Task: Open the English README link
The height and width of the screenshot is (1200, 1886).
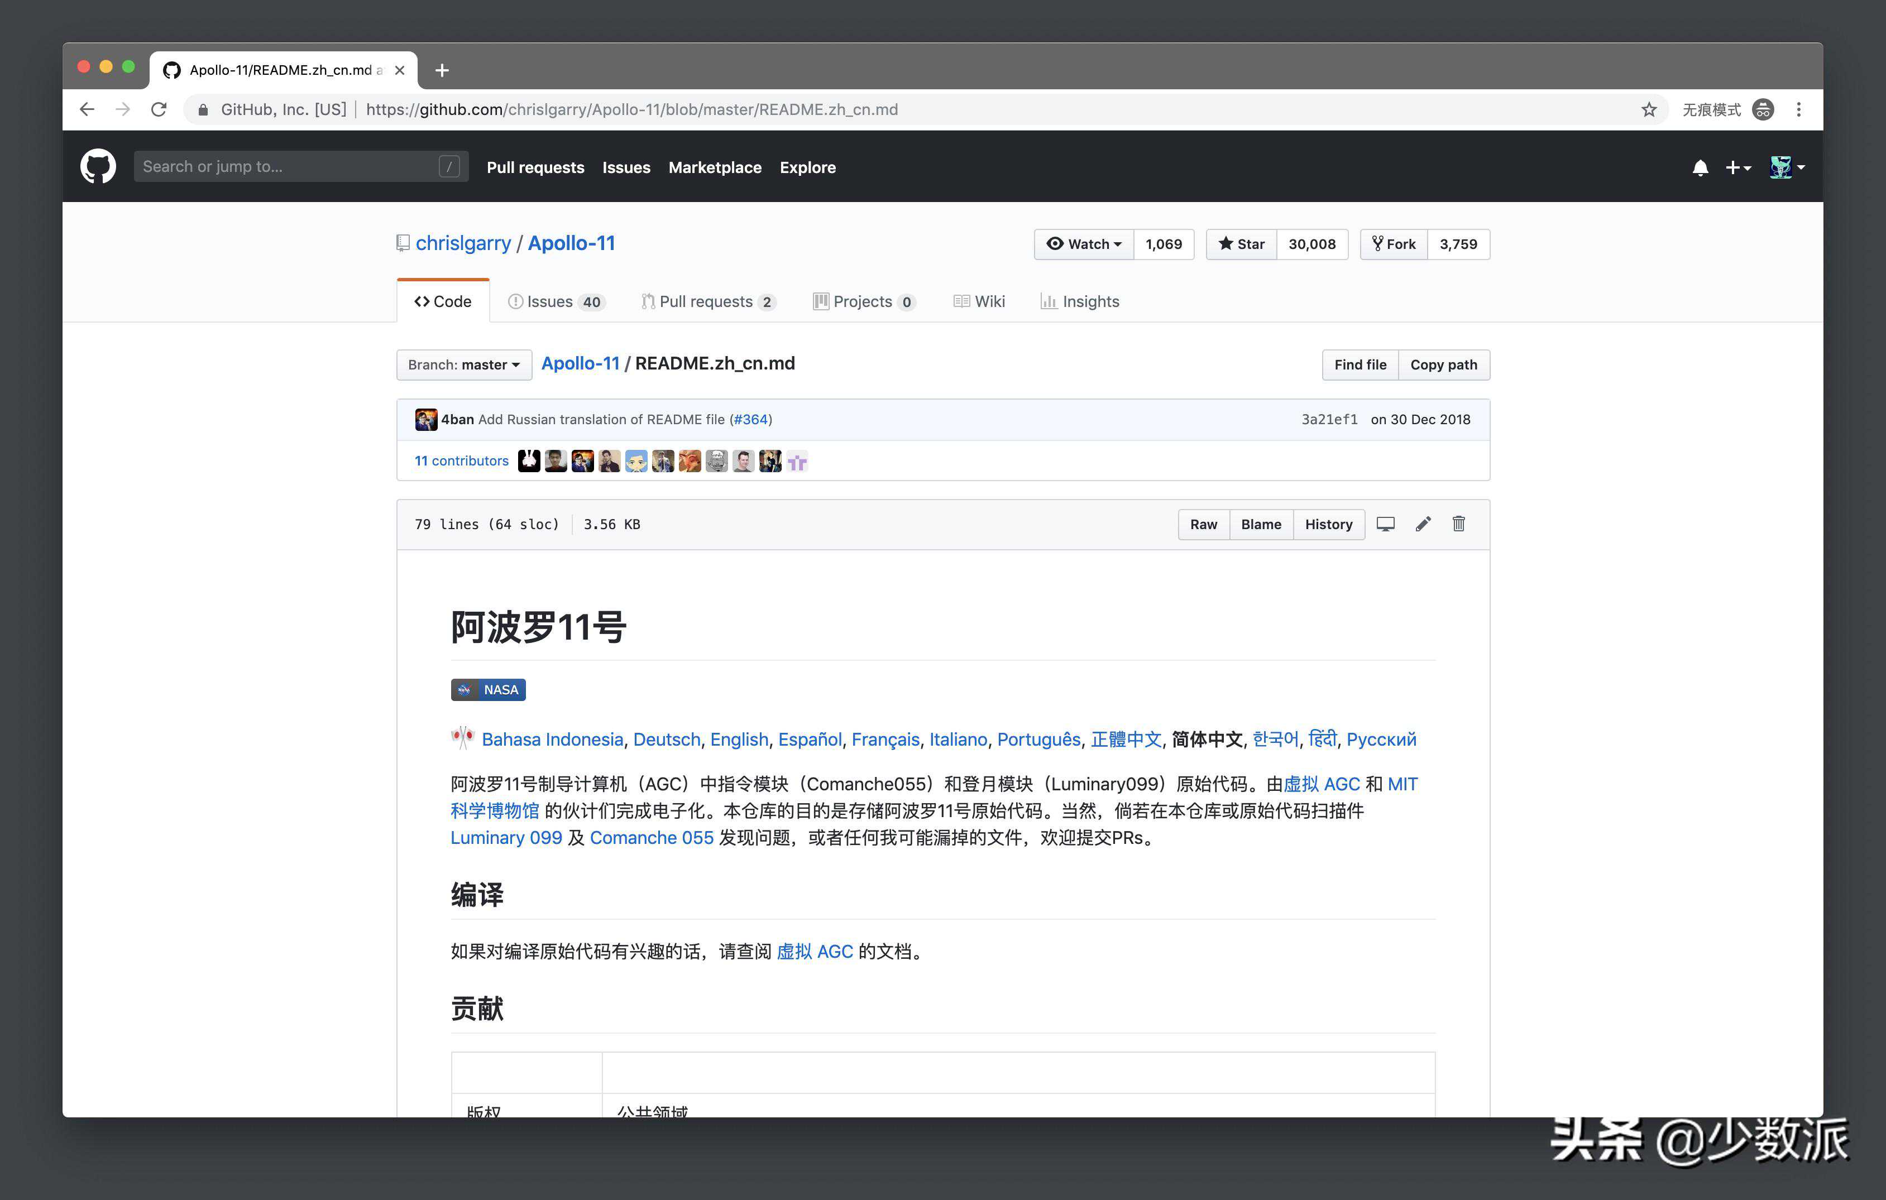Action: pos(739,739)
